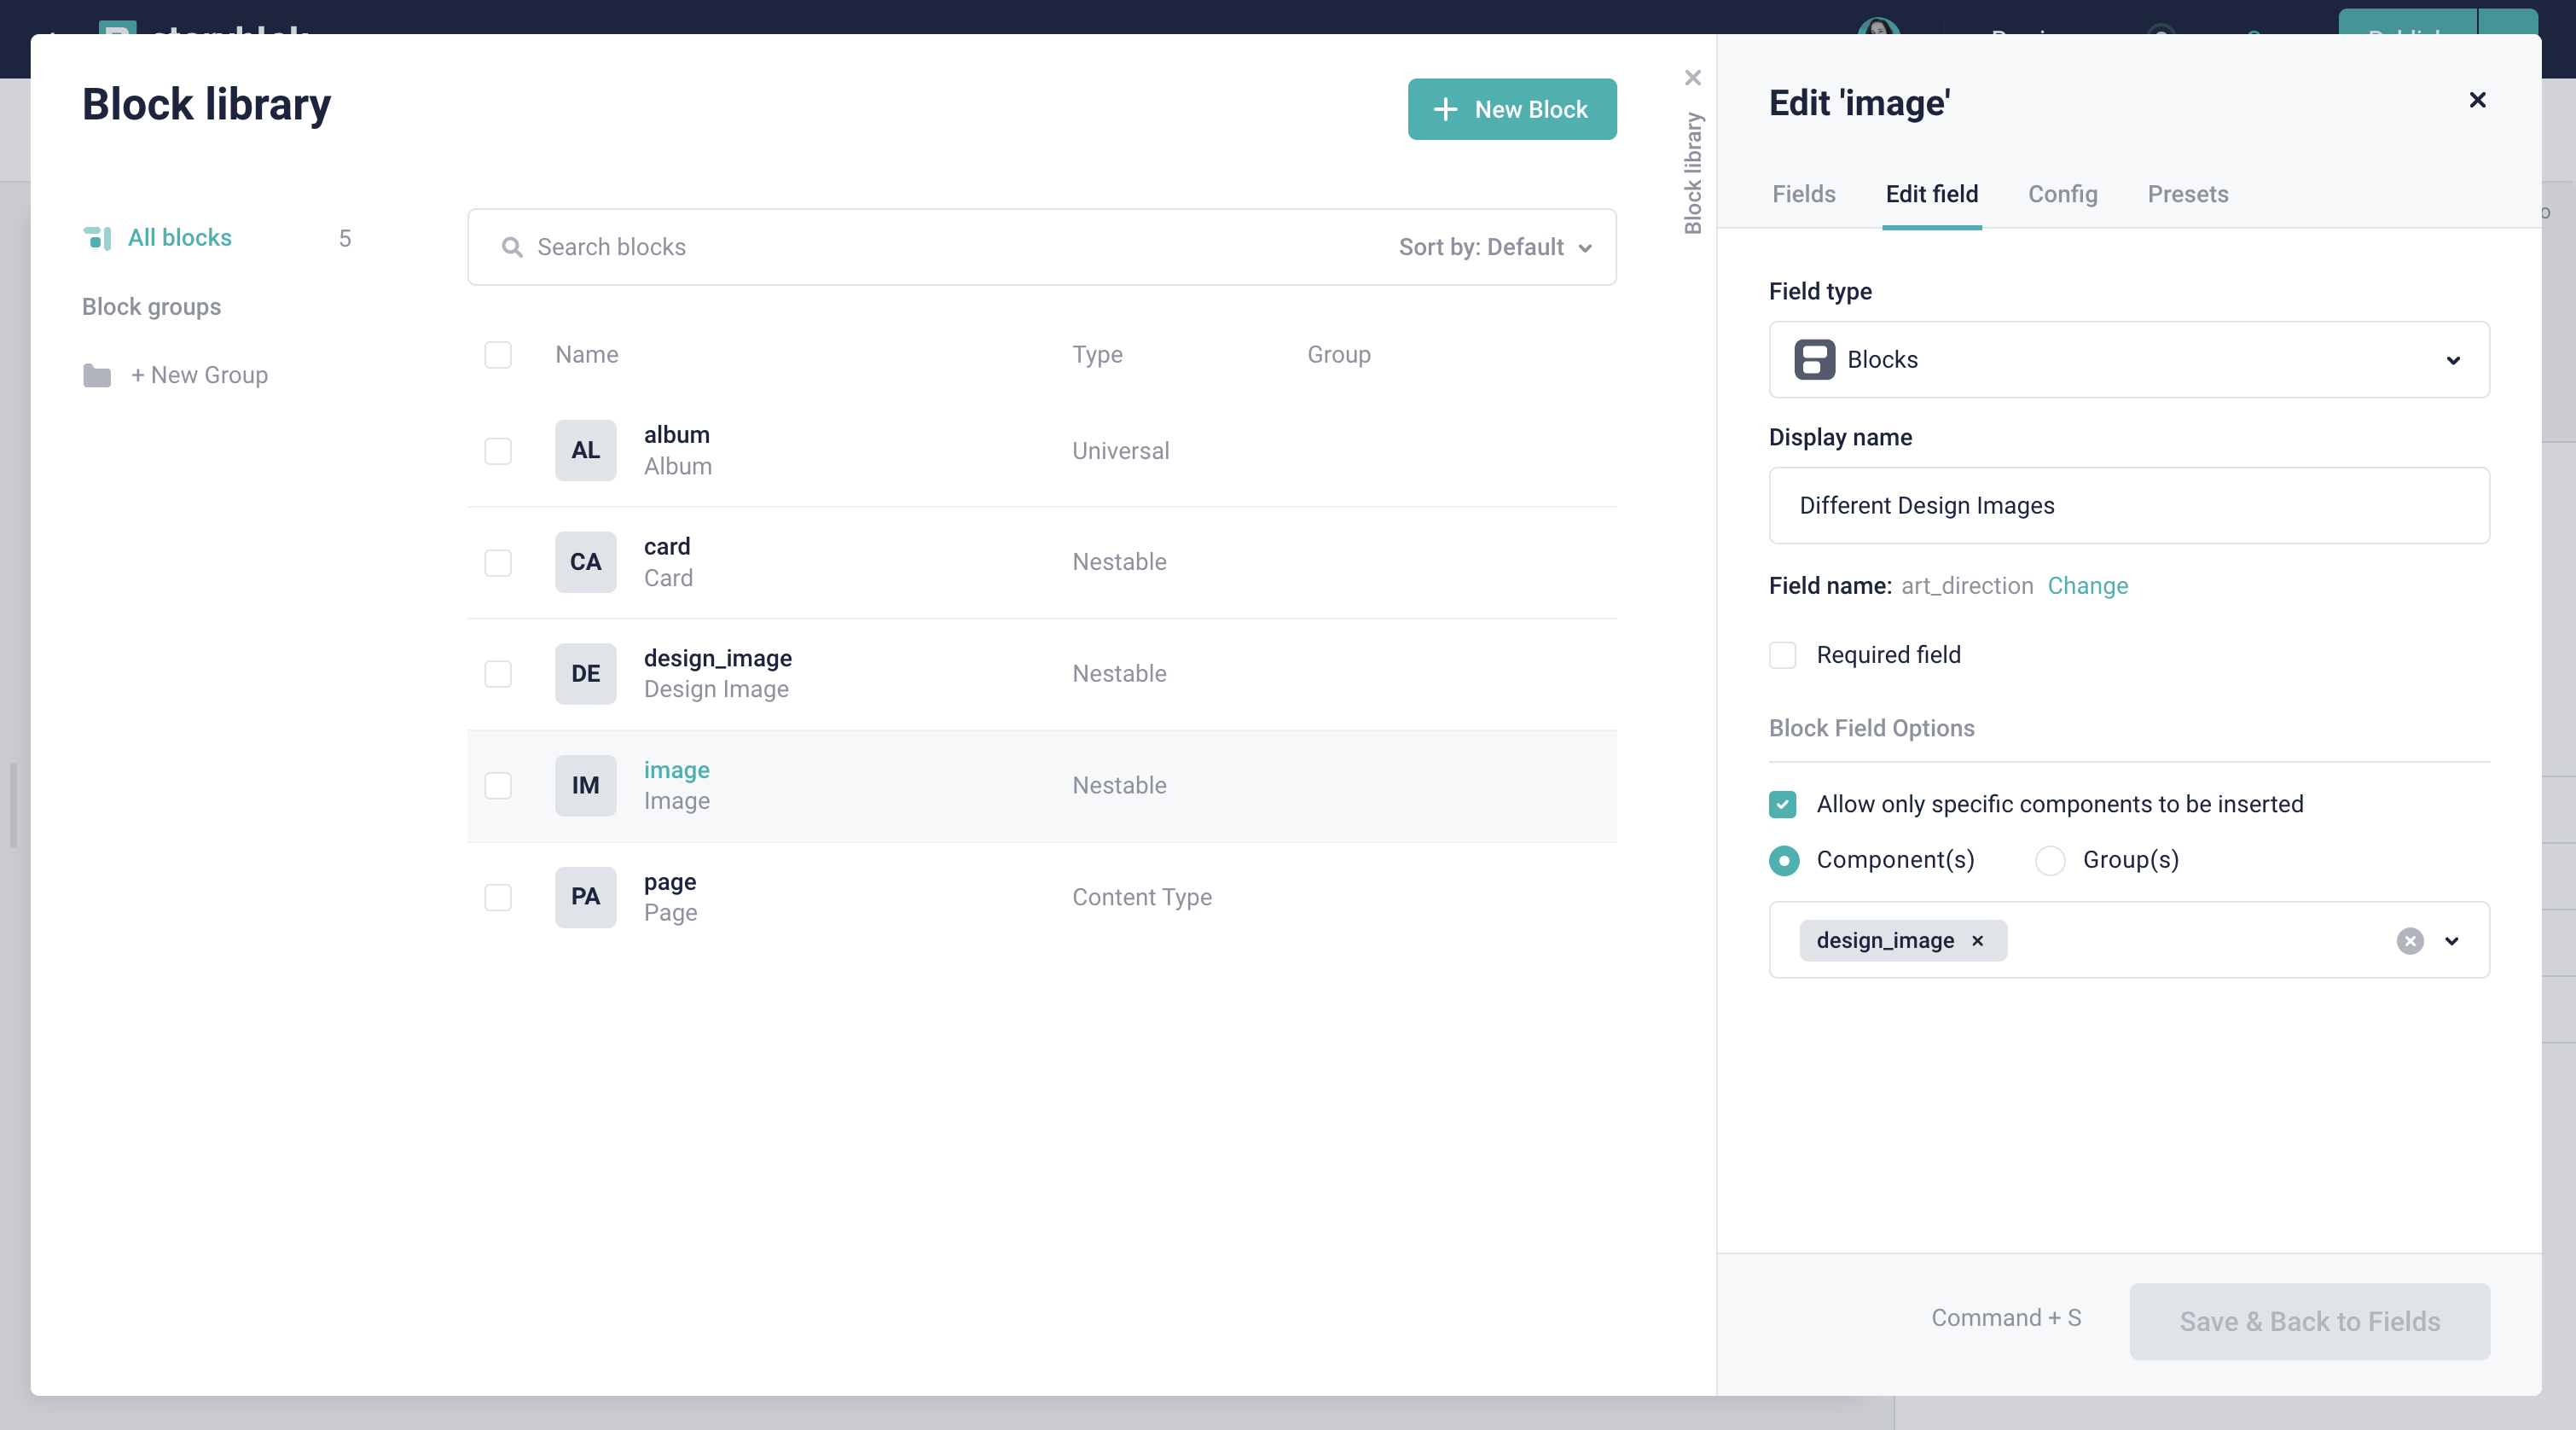Collapse Block library panel with x icon
2576x1430 pixels.
click(1693, 78)
